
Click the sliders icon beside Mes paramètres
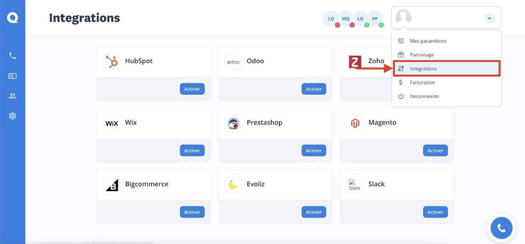coord(401,41)
